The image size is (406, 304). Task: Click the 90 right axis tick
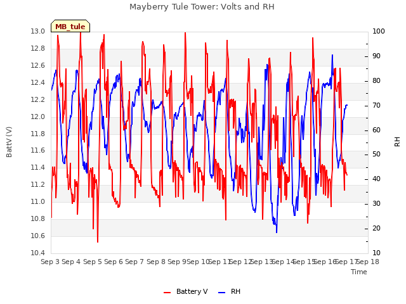[376, 56]
